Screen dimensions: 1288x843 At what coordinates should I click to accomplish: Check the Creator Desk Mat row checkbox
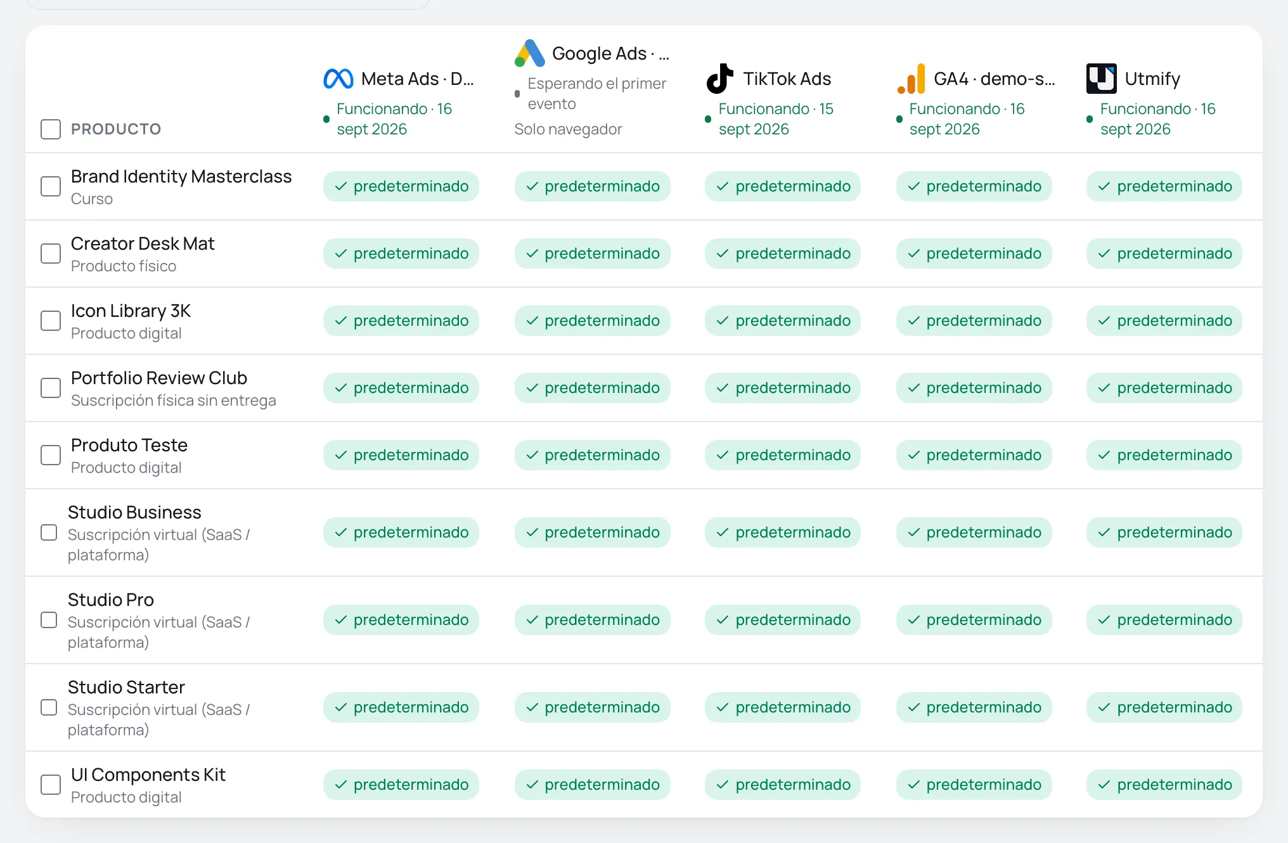pyautogui.click(x=51, y=254)
